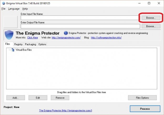
Task: Open the Help menu
Action: pyautogui.click(x=25, y=9)
